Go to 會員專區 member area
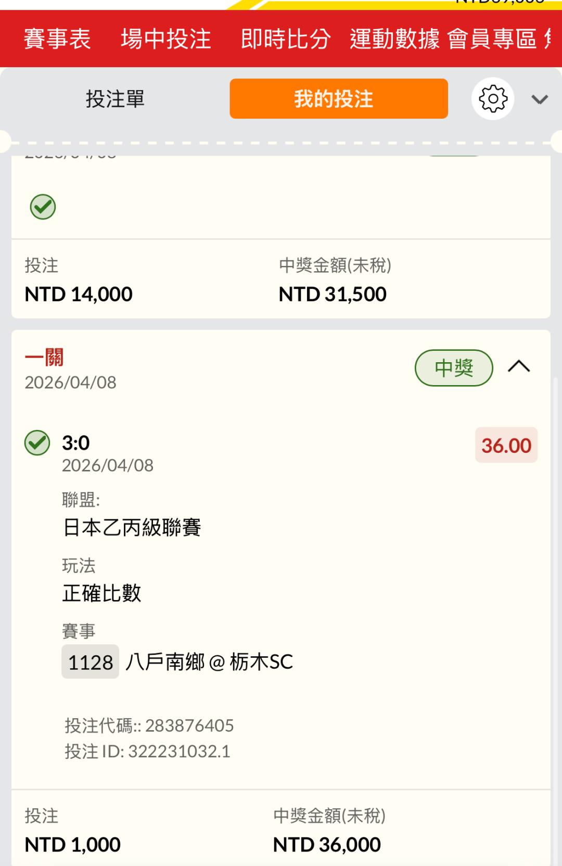Viewport: 562px width, 866px height. (492, 39)
